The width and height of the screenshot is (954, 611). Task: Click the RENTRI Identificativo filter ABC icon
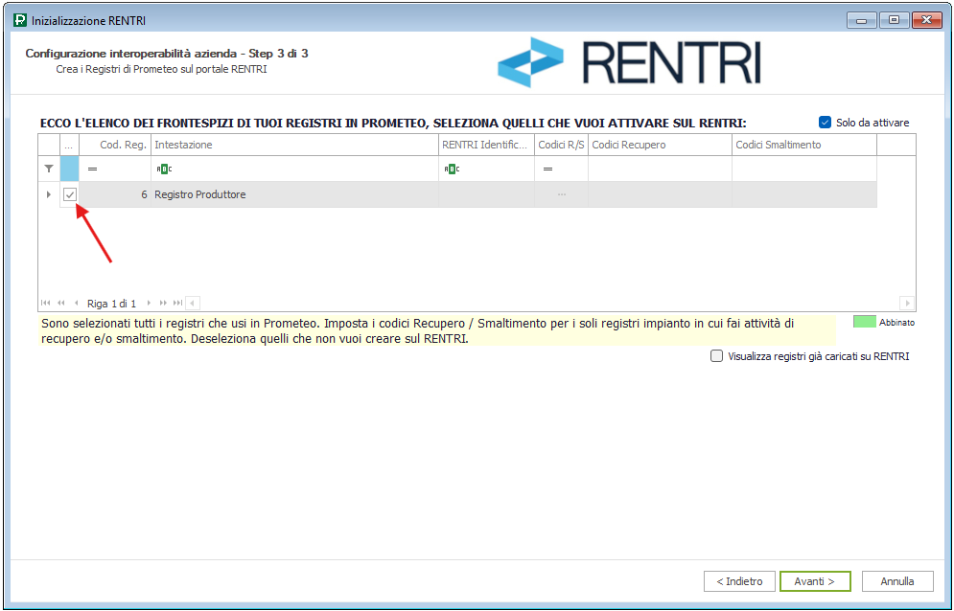pos(452,169)
